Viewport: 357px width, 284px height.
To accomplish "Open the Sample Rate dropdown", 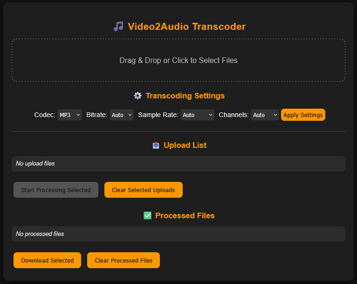I will click(x=197, y=115).
